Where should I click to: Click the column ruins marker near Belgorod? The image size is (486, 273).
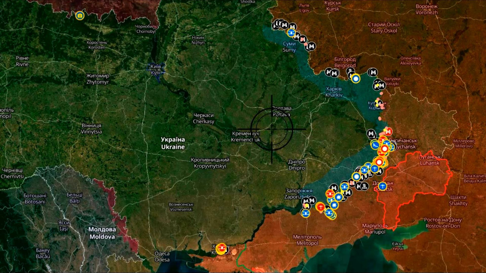(351, 70)
